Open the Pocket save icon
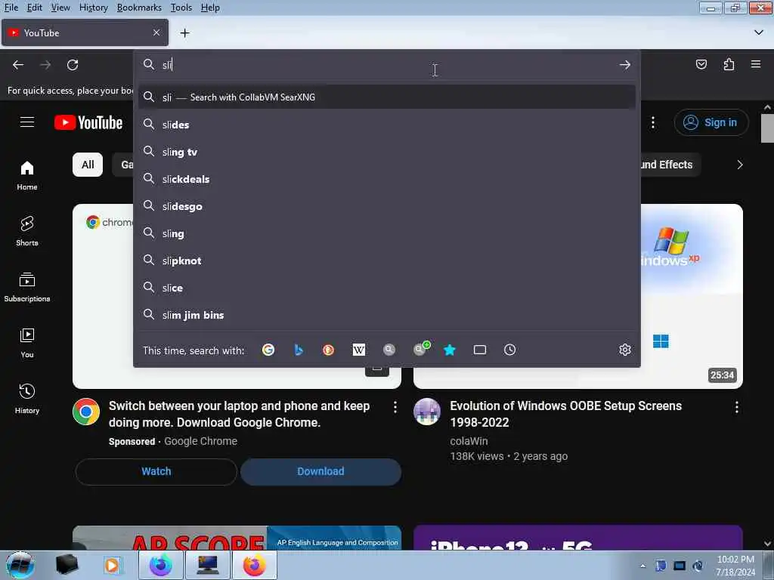This screenshot has height=580, width=774. point(701,64)
